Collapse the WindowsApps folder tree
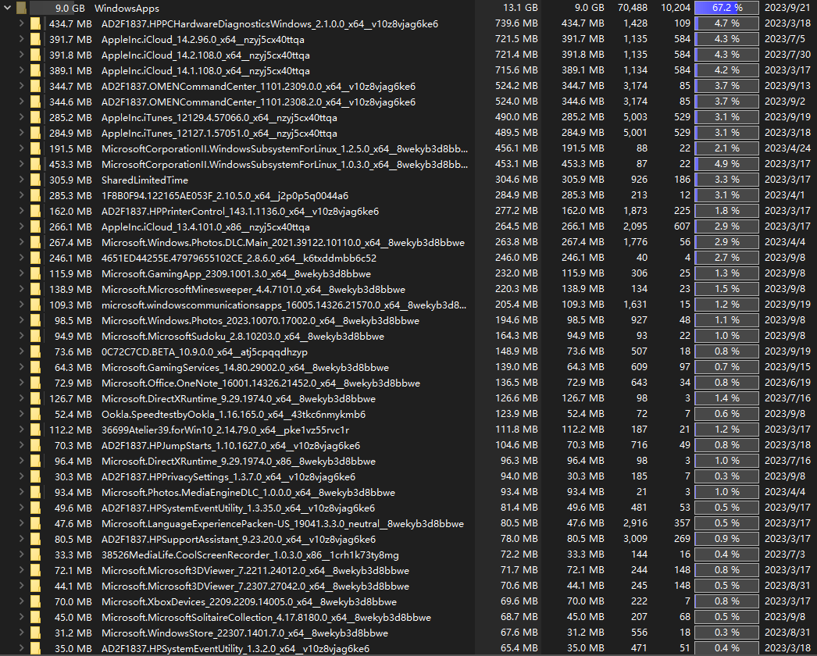Screen dimensions: 817x656 coord(8,8)
